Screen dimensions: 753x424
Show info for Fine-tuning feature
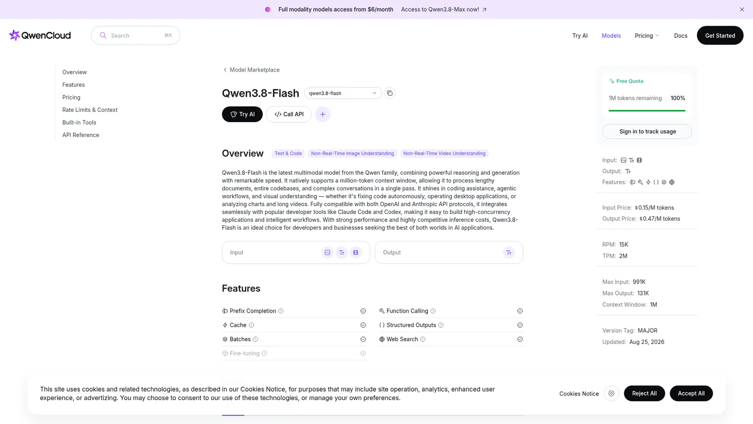point(264,353)
